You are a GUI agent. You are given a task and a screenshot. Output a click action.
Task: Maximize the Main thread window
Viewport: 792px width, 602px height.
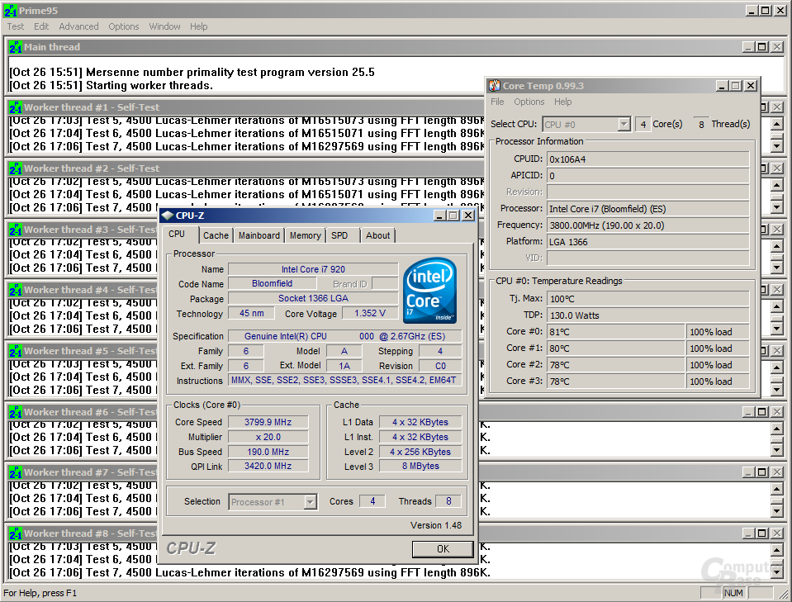coord(762,47)
